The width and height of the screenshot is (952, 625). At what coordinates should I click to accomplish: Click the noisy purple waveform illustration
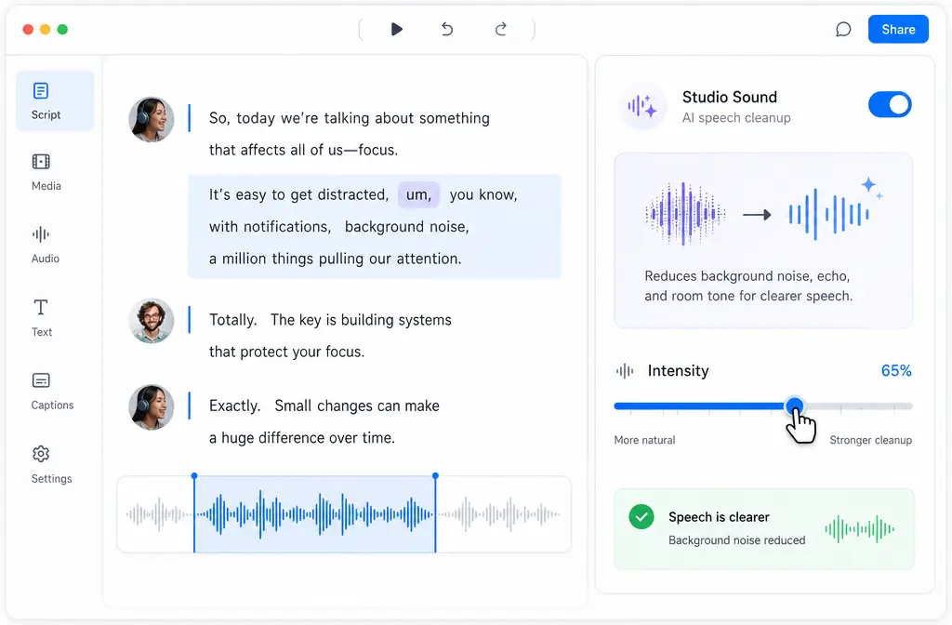click(685, 214)
